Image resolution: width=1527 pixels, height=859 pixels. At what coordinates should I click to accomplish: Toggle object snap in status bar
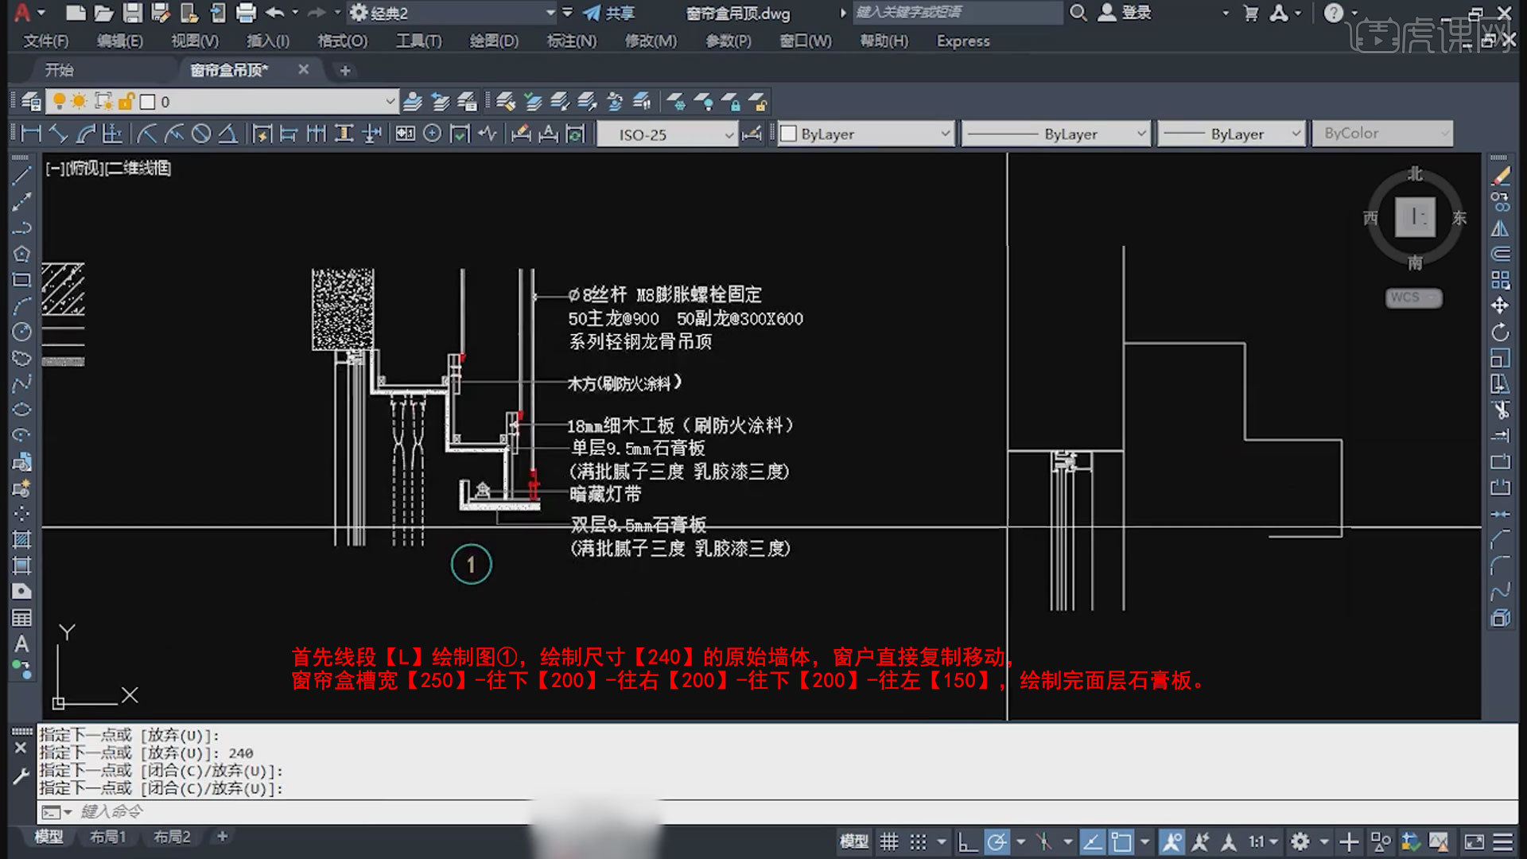1121,842
